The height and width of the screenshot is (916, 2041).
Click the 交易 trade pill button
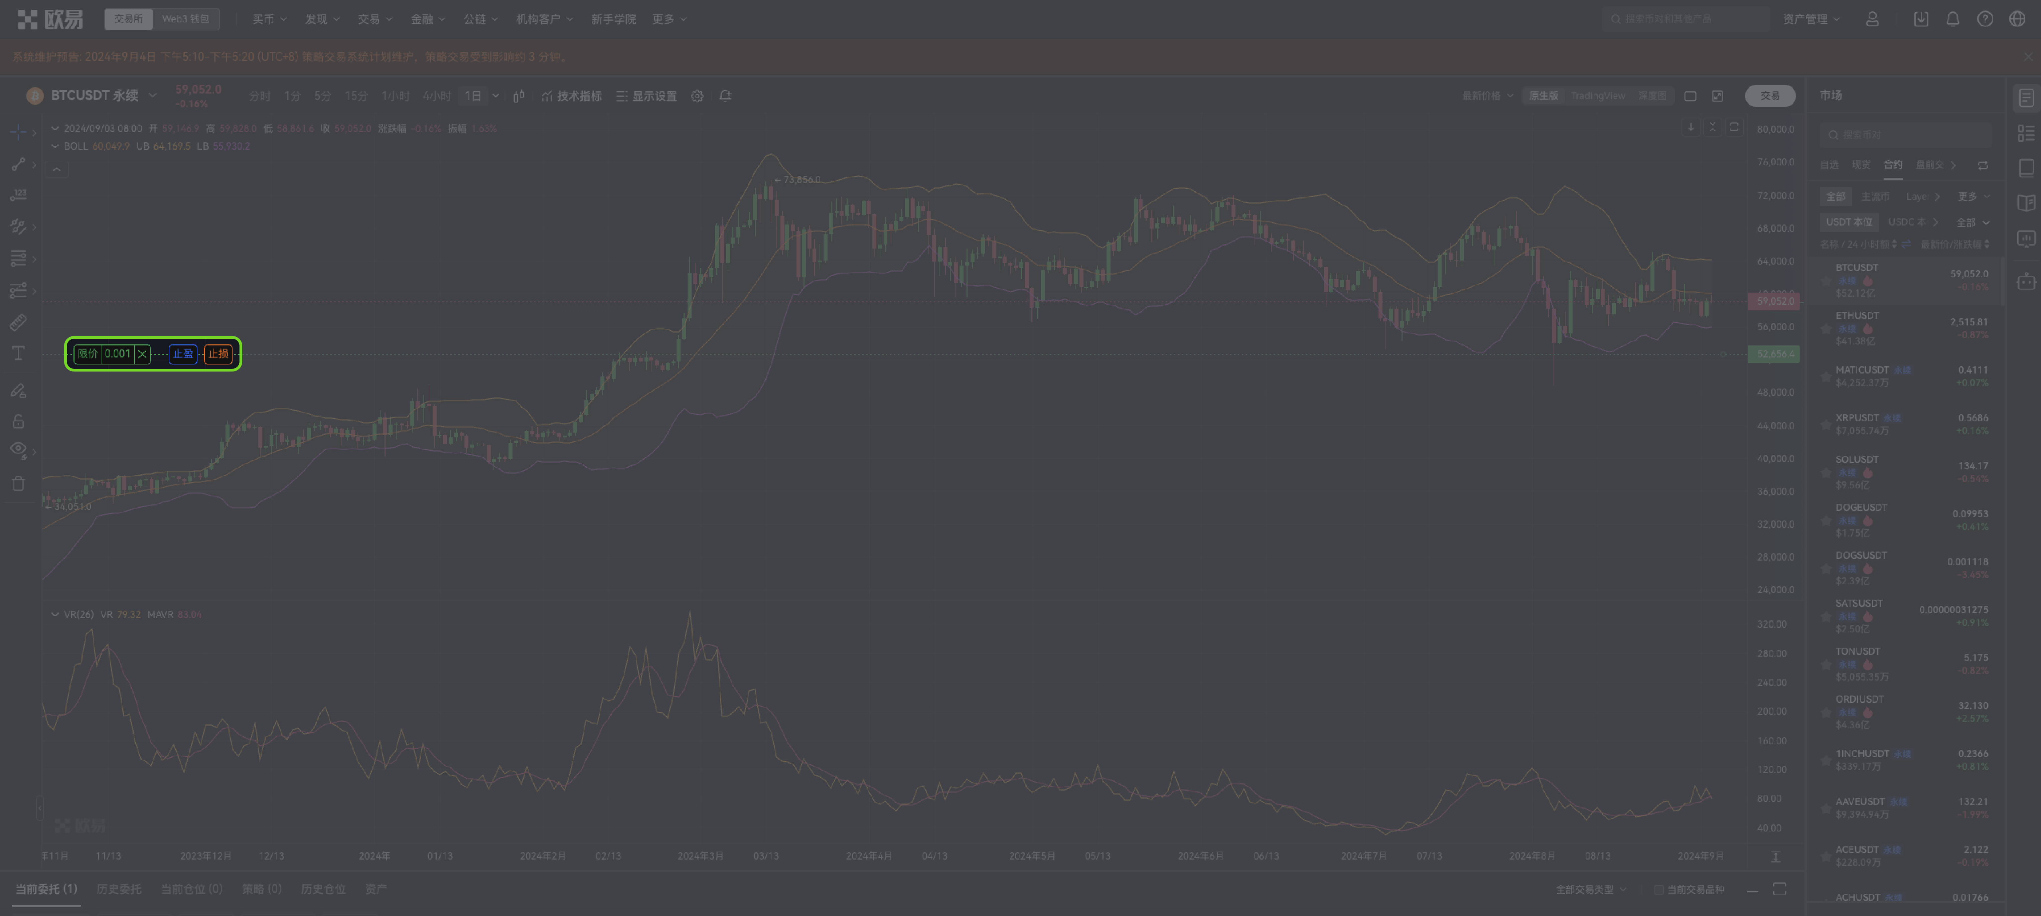1770,96
